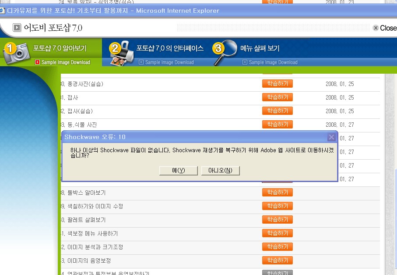Viewport: 397px width, 275px height.
Task: Click 학습하기 for 접사(실습)
Action: pos(278,111)
